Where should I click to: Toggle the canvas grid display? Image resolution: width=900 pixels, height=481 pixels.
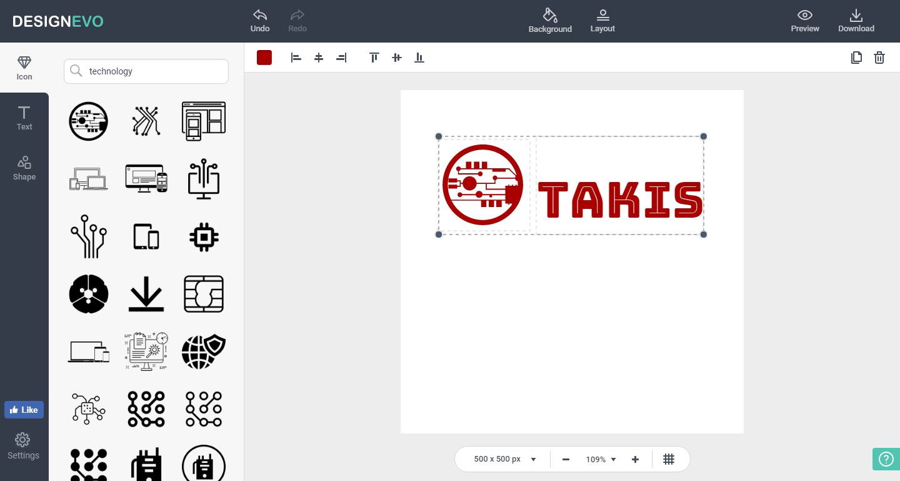[669, 459]
